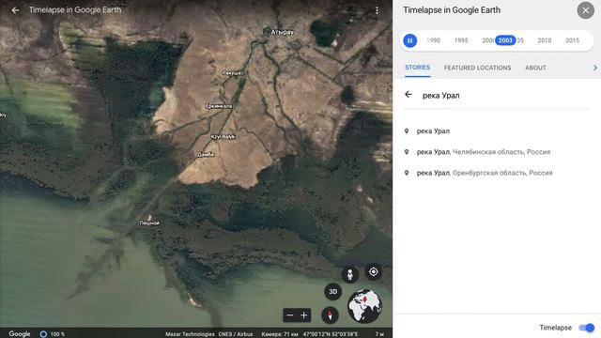Image resolution: width=601 pixels, height=338 pixels.
Task: Open the About tab
Action: pyautogui.click(x=535, y=68)
